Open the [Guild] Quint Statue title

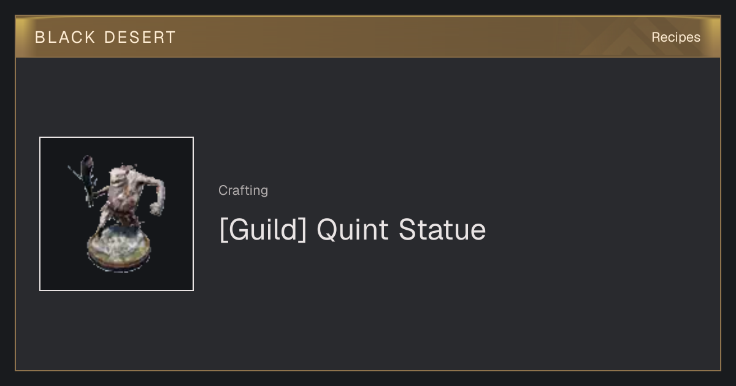coord(352,230)
